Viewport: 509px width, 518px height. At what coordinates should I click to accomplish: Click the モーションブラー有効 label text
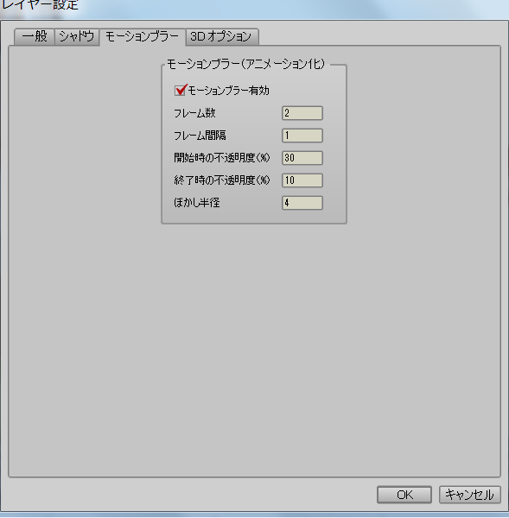tap(228, 91)
